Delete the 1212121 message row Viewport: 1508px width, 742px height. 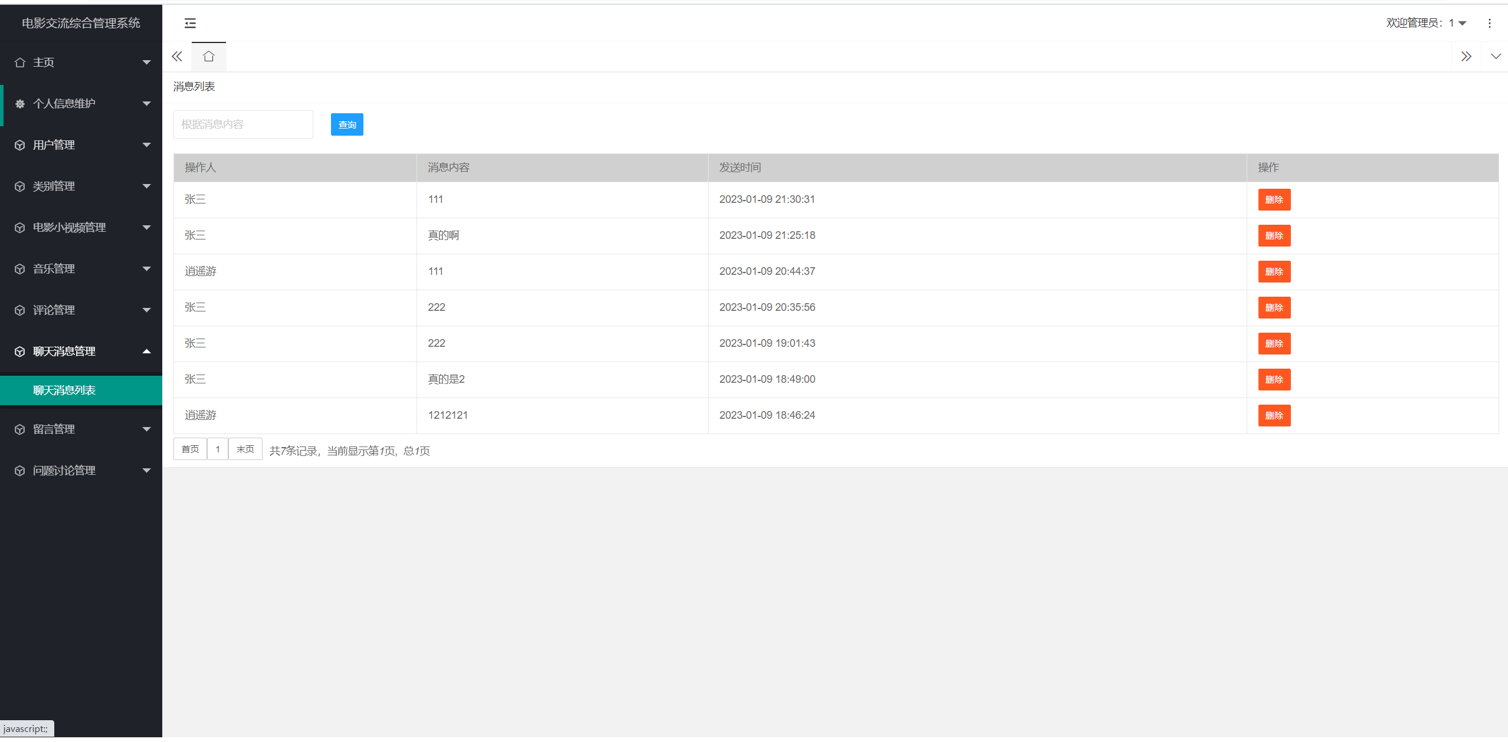coord(1274,416)
